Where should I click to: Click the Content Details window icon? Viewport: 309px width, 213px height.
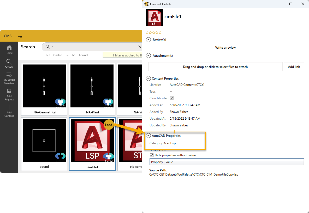pyautogui.click(x=146, y=4)
